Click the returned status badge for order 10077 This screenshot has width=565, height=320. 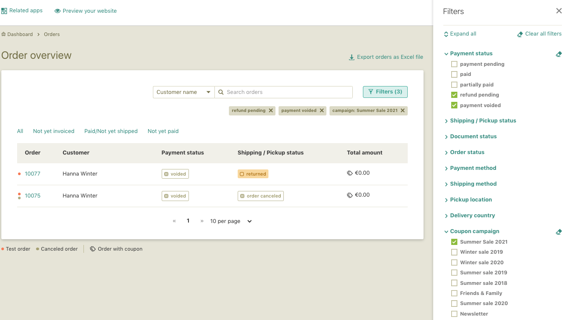pyautogui.click(x=253, y=174)
